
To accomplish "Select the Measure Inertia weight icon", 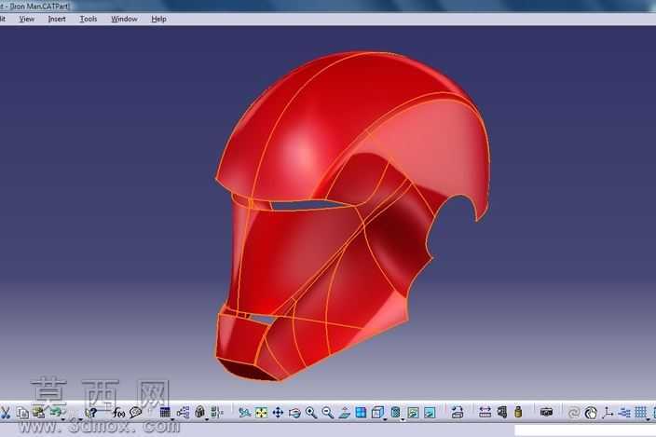I will (518, 413).
